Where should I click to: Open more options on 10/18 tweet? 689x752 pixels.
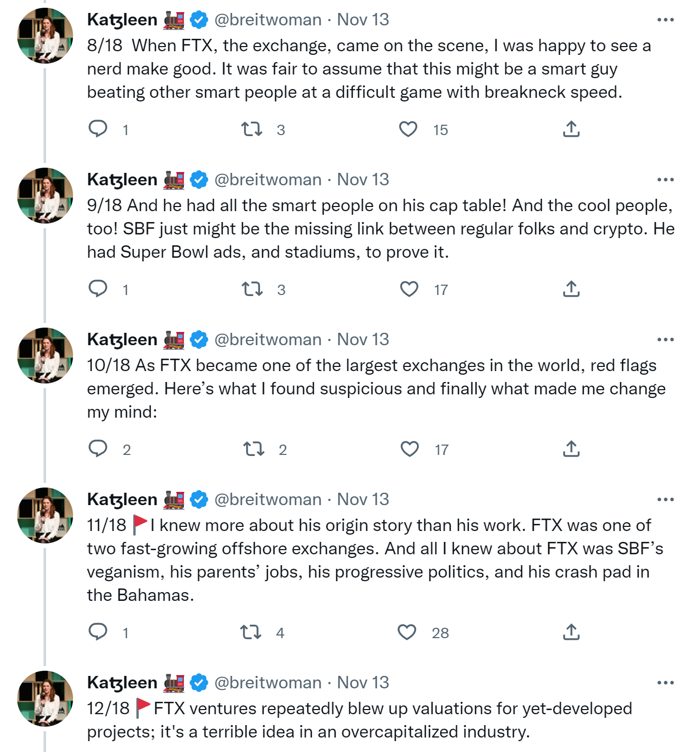(665, 340)
